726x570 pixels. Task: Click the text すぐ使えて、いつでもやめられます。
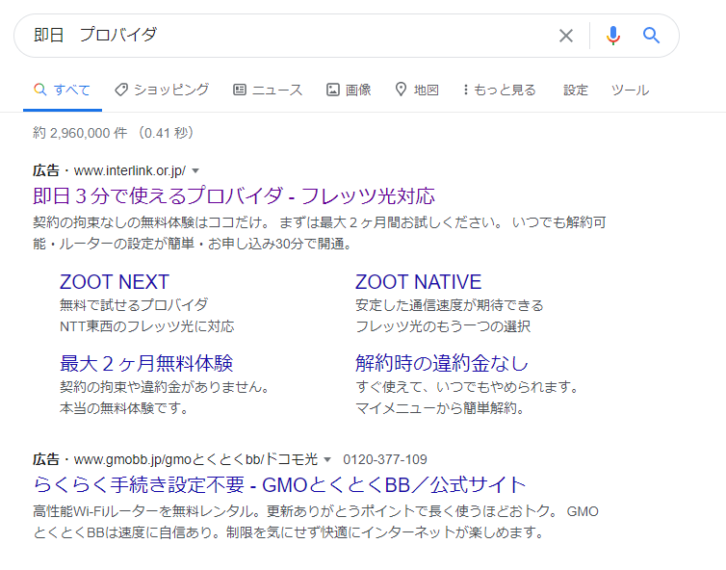(x=467, y=387)
